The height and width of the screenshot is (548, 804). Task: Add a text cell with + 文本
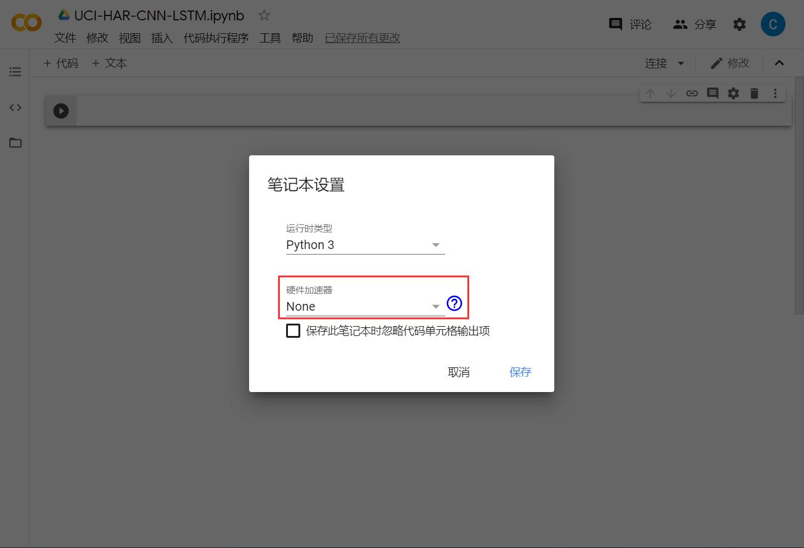click(109, 63)
